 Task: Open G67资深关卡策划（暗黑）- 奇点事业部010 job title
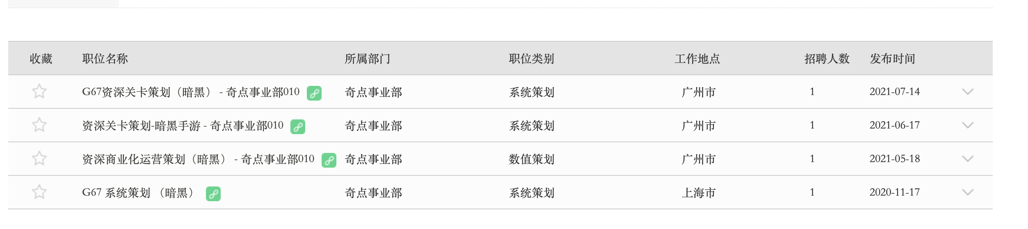191,92
